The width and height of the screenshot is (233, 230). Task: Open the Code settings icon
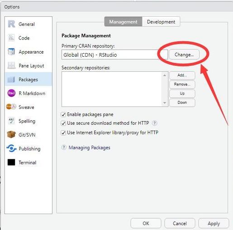pos(11,38)
